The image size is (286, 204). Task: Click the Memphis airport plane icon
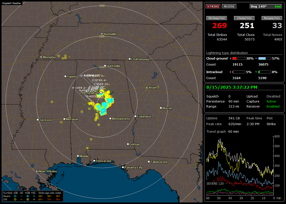coord(41,57)
